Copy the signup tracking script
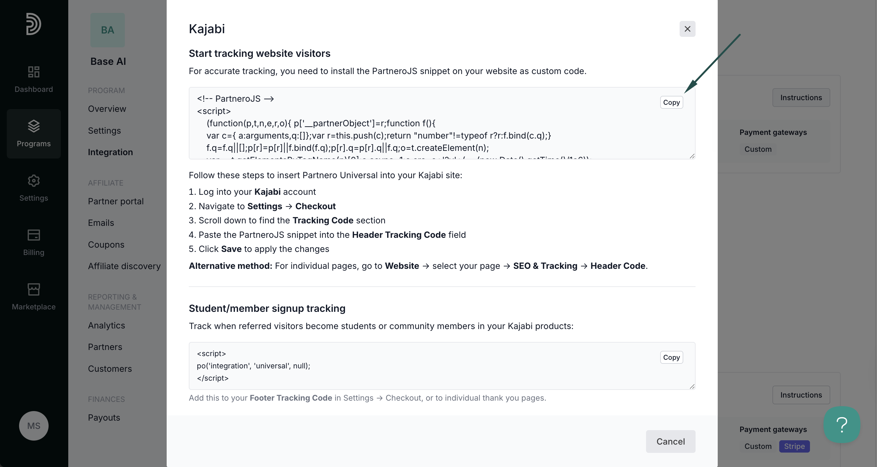The height and width of the screenshot is (467, 877). click(x=671, y=358)
